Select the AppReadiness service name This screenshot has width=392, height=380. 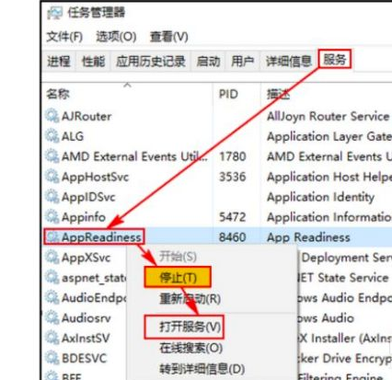[x=101, y=237]
